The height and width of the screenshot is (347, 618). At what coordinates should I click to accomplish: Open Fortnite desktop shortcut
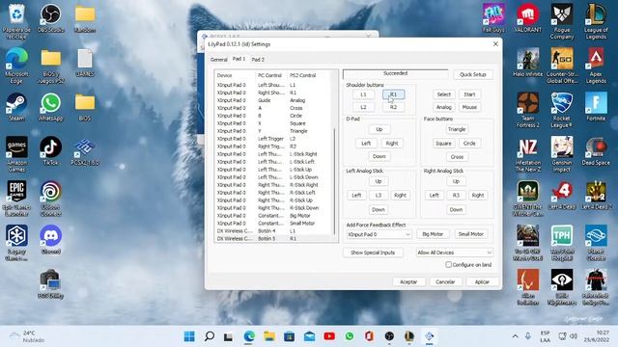(x=596, y=107)
